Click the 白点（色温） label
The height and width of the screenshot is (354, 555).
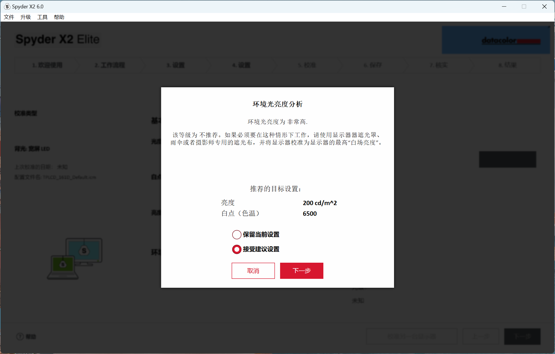tap(240, 213)
